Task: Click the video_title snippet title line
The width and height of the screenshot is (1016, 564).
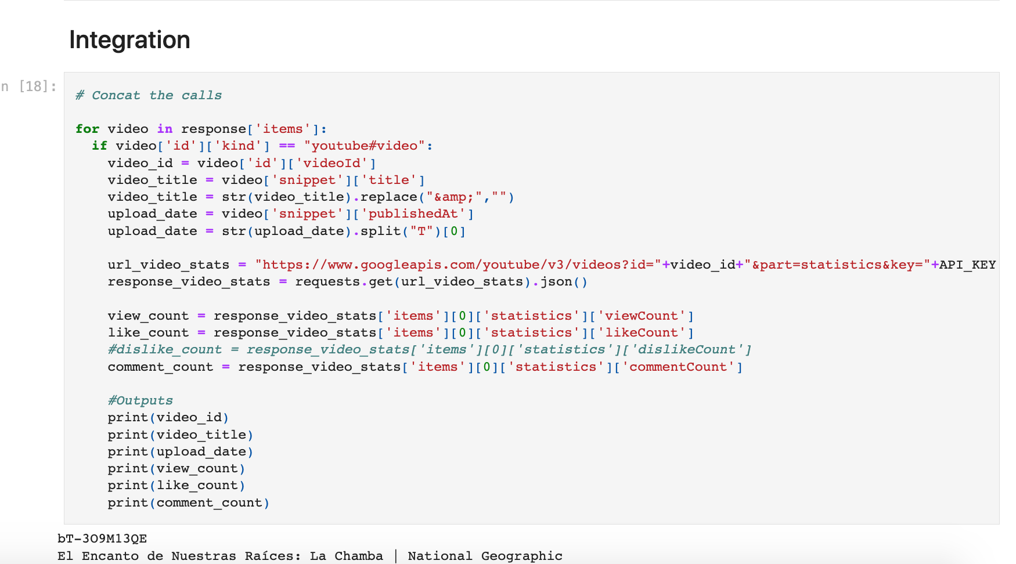Action: click(266, 180)
